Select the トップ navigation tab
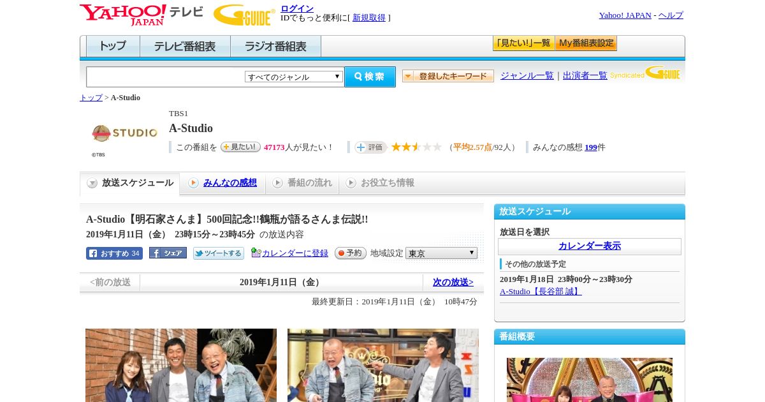 [113, 47]
